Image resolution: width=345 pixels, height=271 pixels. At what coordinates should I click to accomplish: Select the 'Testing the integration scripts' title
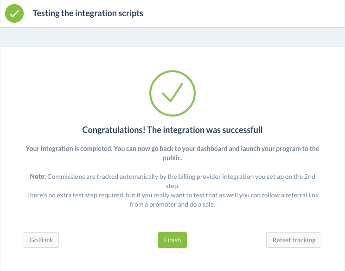(88, 13)
